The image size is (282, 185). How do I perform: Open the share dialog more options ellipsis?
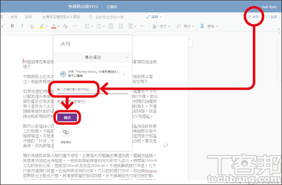tap(126, 57)
